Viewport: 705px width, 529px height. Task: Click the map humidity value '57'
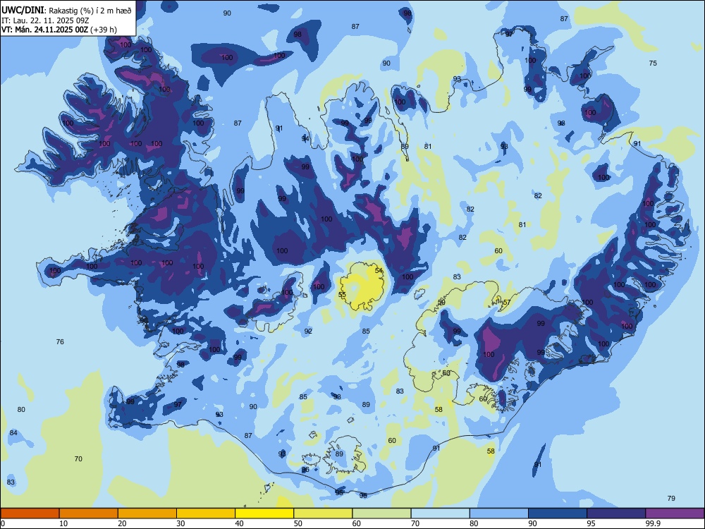point(507,303)
